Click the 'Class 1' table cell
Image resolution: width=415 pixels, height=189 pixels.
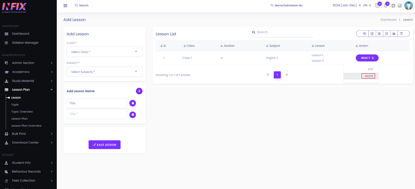click(187, 58)
